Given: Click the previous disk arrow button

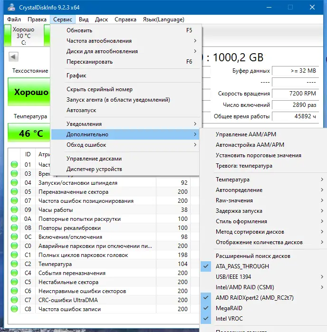Looking at the screenshot, I should (13, 57).
